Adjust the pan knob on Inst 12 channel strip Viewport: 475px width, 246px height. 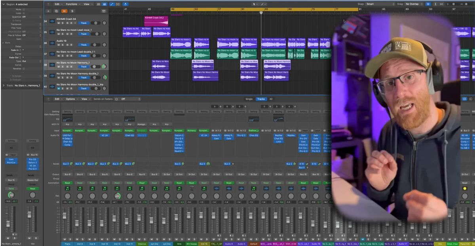click(117, 196)
